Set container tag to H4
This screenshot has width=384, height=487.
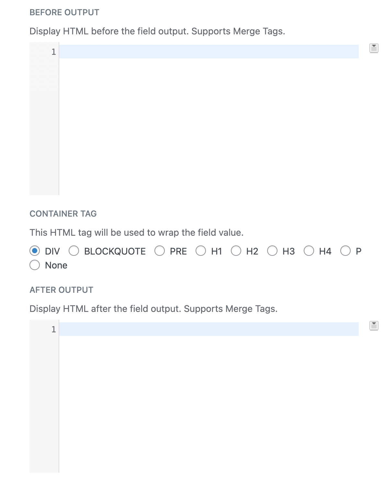[x=309, y=251]
